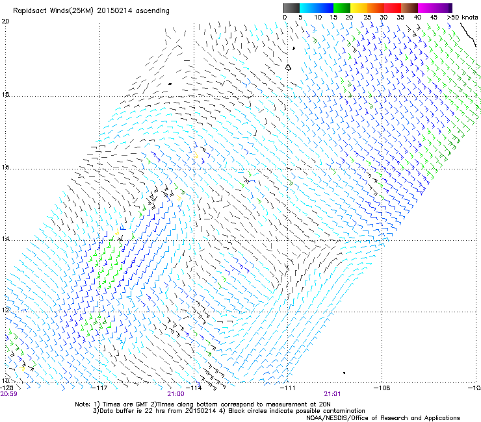The image size is (481, 422).
Task: Click the gray 0-5 knots color segment
Action: [291, 8]
